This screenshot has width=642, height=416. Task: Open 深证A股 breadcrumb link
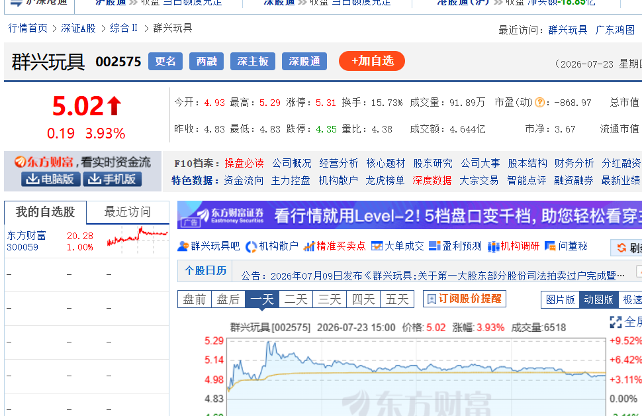(x=78, y=28)
